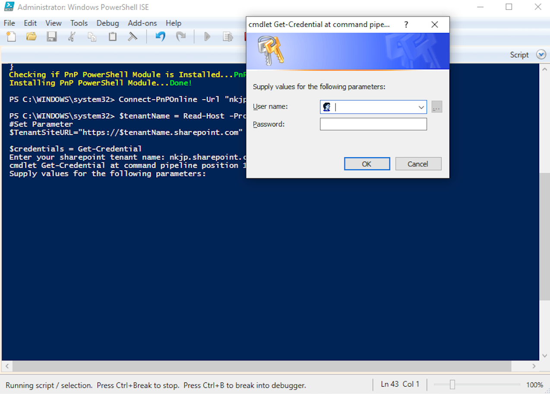Click the help question mark in credential dialog
This screenshot has width=550, height=394.
coord(406,25)
